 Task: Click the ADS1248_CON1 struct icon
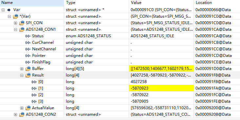click(22, 29)
